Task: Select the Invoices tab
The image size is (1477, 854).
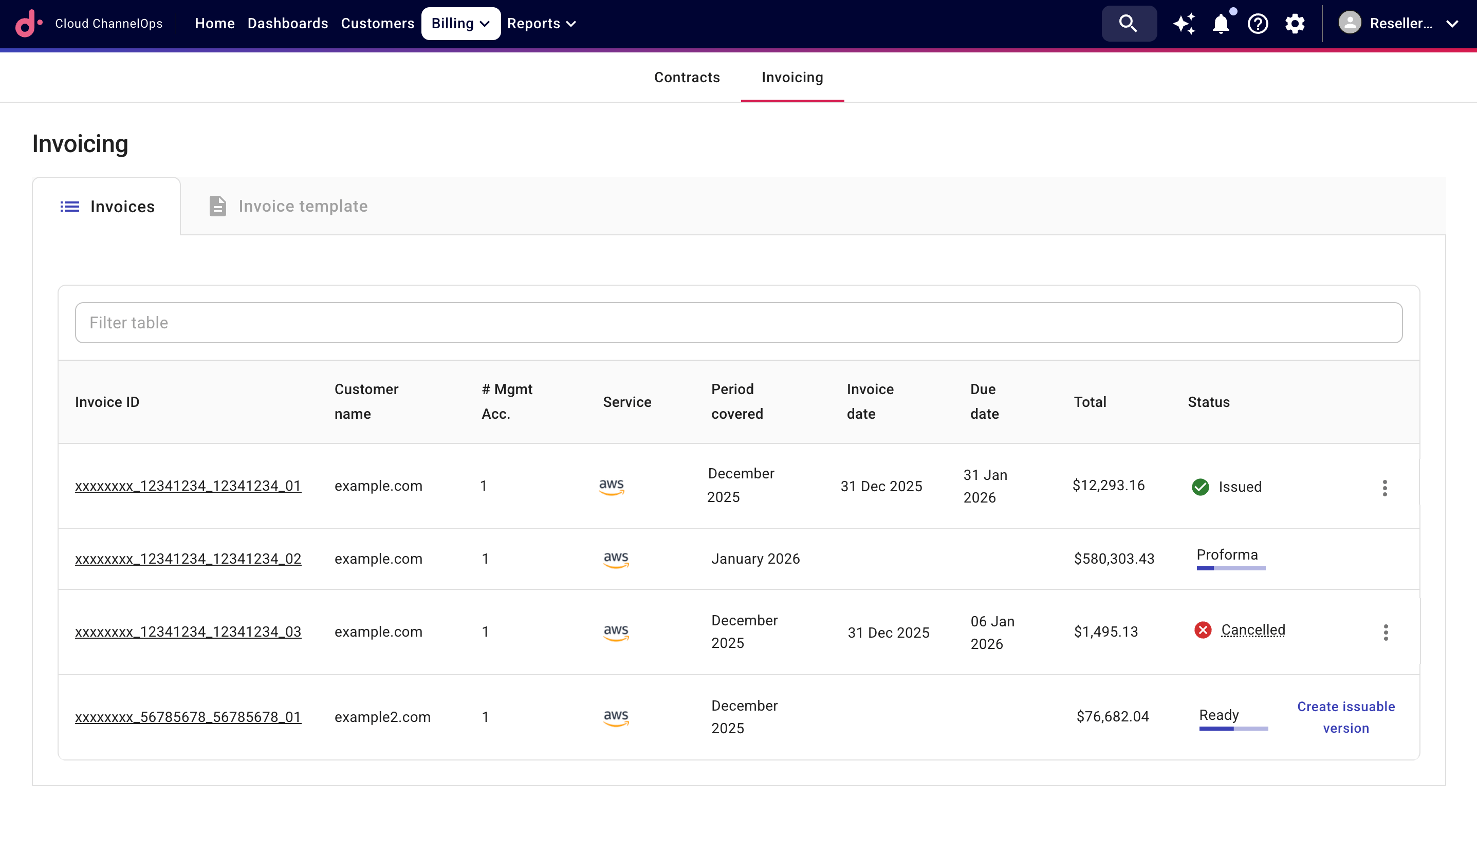Action: coord(107,206)
